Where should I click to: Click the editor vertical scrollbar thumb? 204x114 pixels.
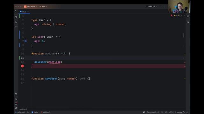point(184,35)
